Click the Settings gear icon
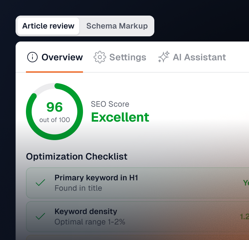This screenshot has height=240, width=249. click(100, 57)
